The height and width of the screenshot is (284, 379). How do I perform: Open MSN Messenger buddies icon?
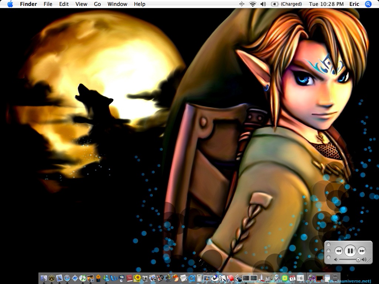tap(106, 278)
